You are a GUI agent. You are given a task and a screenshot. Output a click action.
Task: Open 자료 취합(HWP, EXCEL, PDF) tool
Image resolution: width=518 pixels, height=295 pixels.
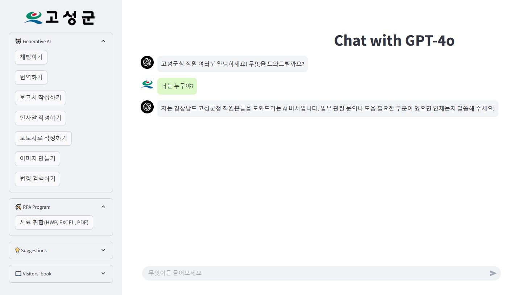pos(54,223)
